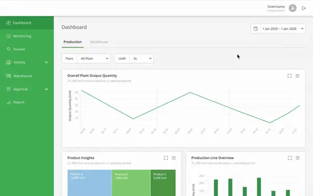Expand Production Line Overview fullscreen
This screenshot has width=313, height=196.
click(x=290, y=158)
